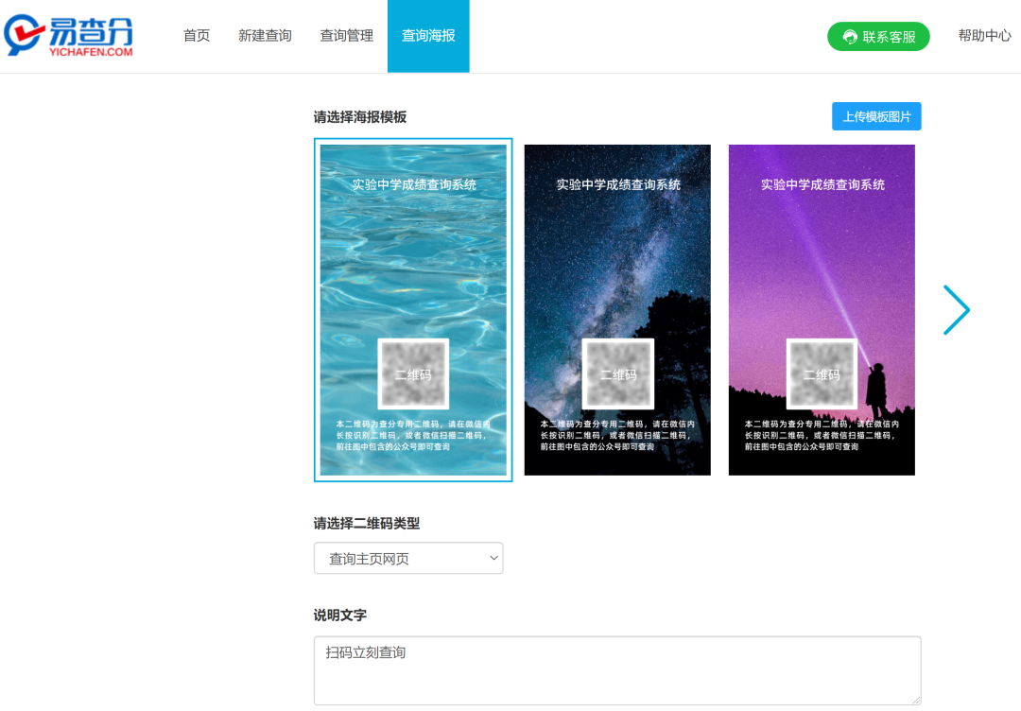Choose the blue water poster template
Viewport: 1021px width, 711px height.
[x=413, y=310]
